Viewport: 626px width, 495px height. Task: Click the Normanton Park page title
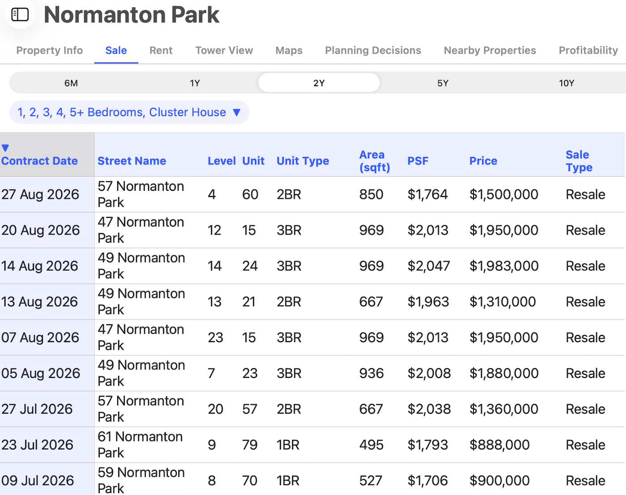pyautogui.click(x=131, y=15)
